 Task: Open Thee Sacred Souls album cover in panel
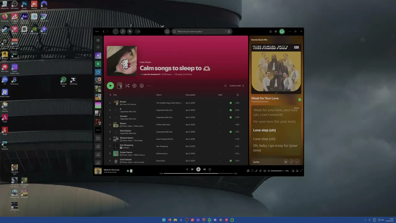(276, 69)
